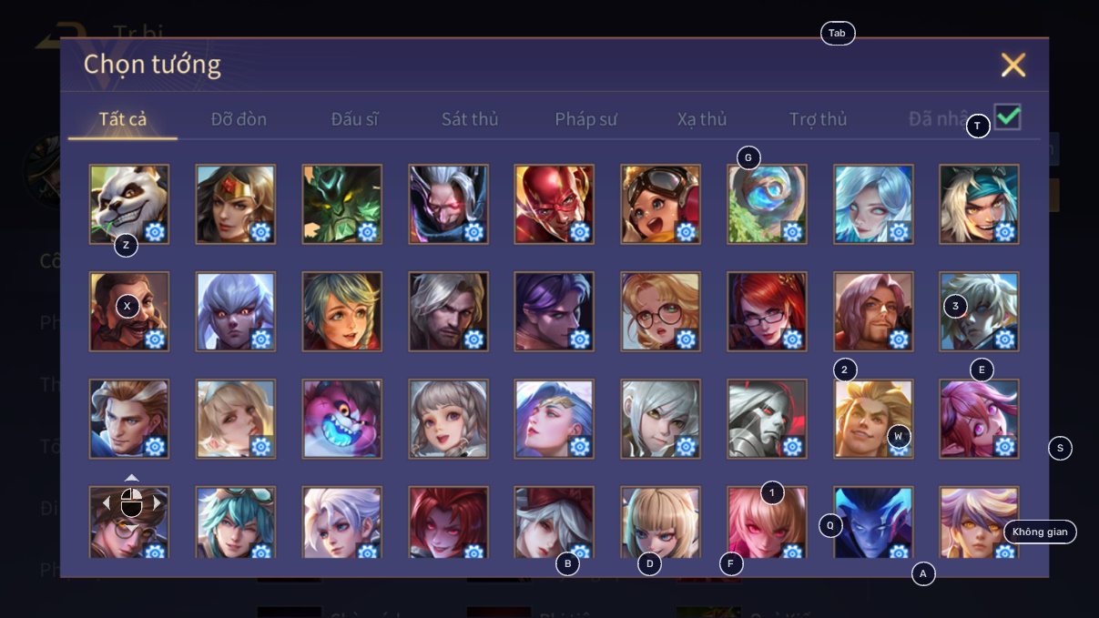Select the goggles pilot girl hero
This screenshot has width=1099, height=618.
click(x=660, y=204)
